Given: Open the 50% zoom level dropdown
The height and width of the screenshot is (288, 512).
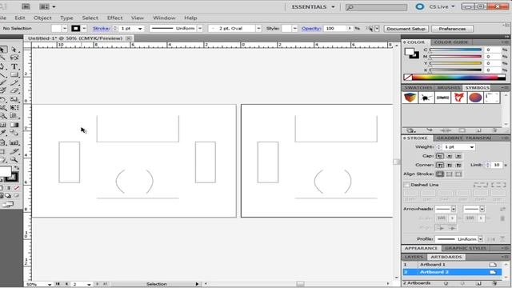Looking at the screenshot, I should tap(50, 285).
